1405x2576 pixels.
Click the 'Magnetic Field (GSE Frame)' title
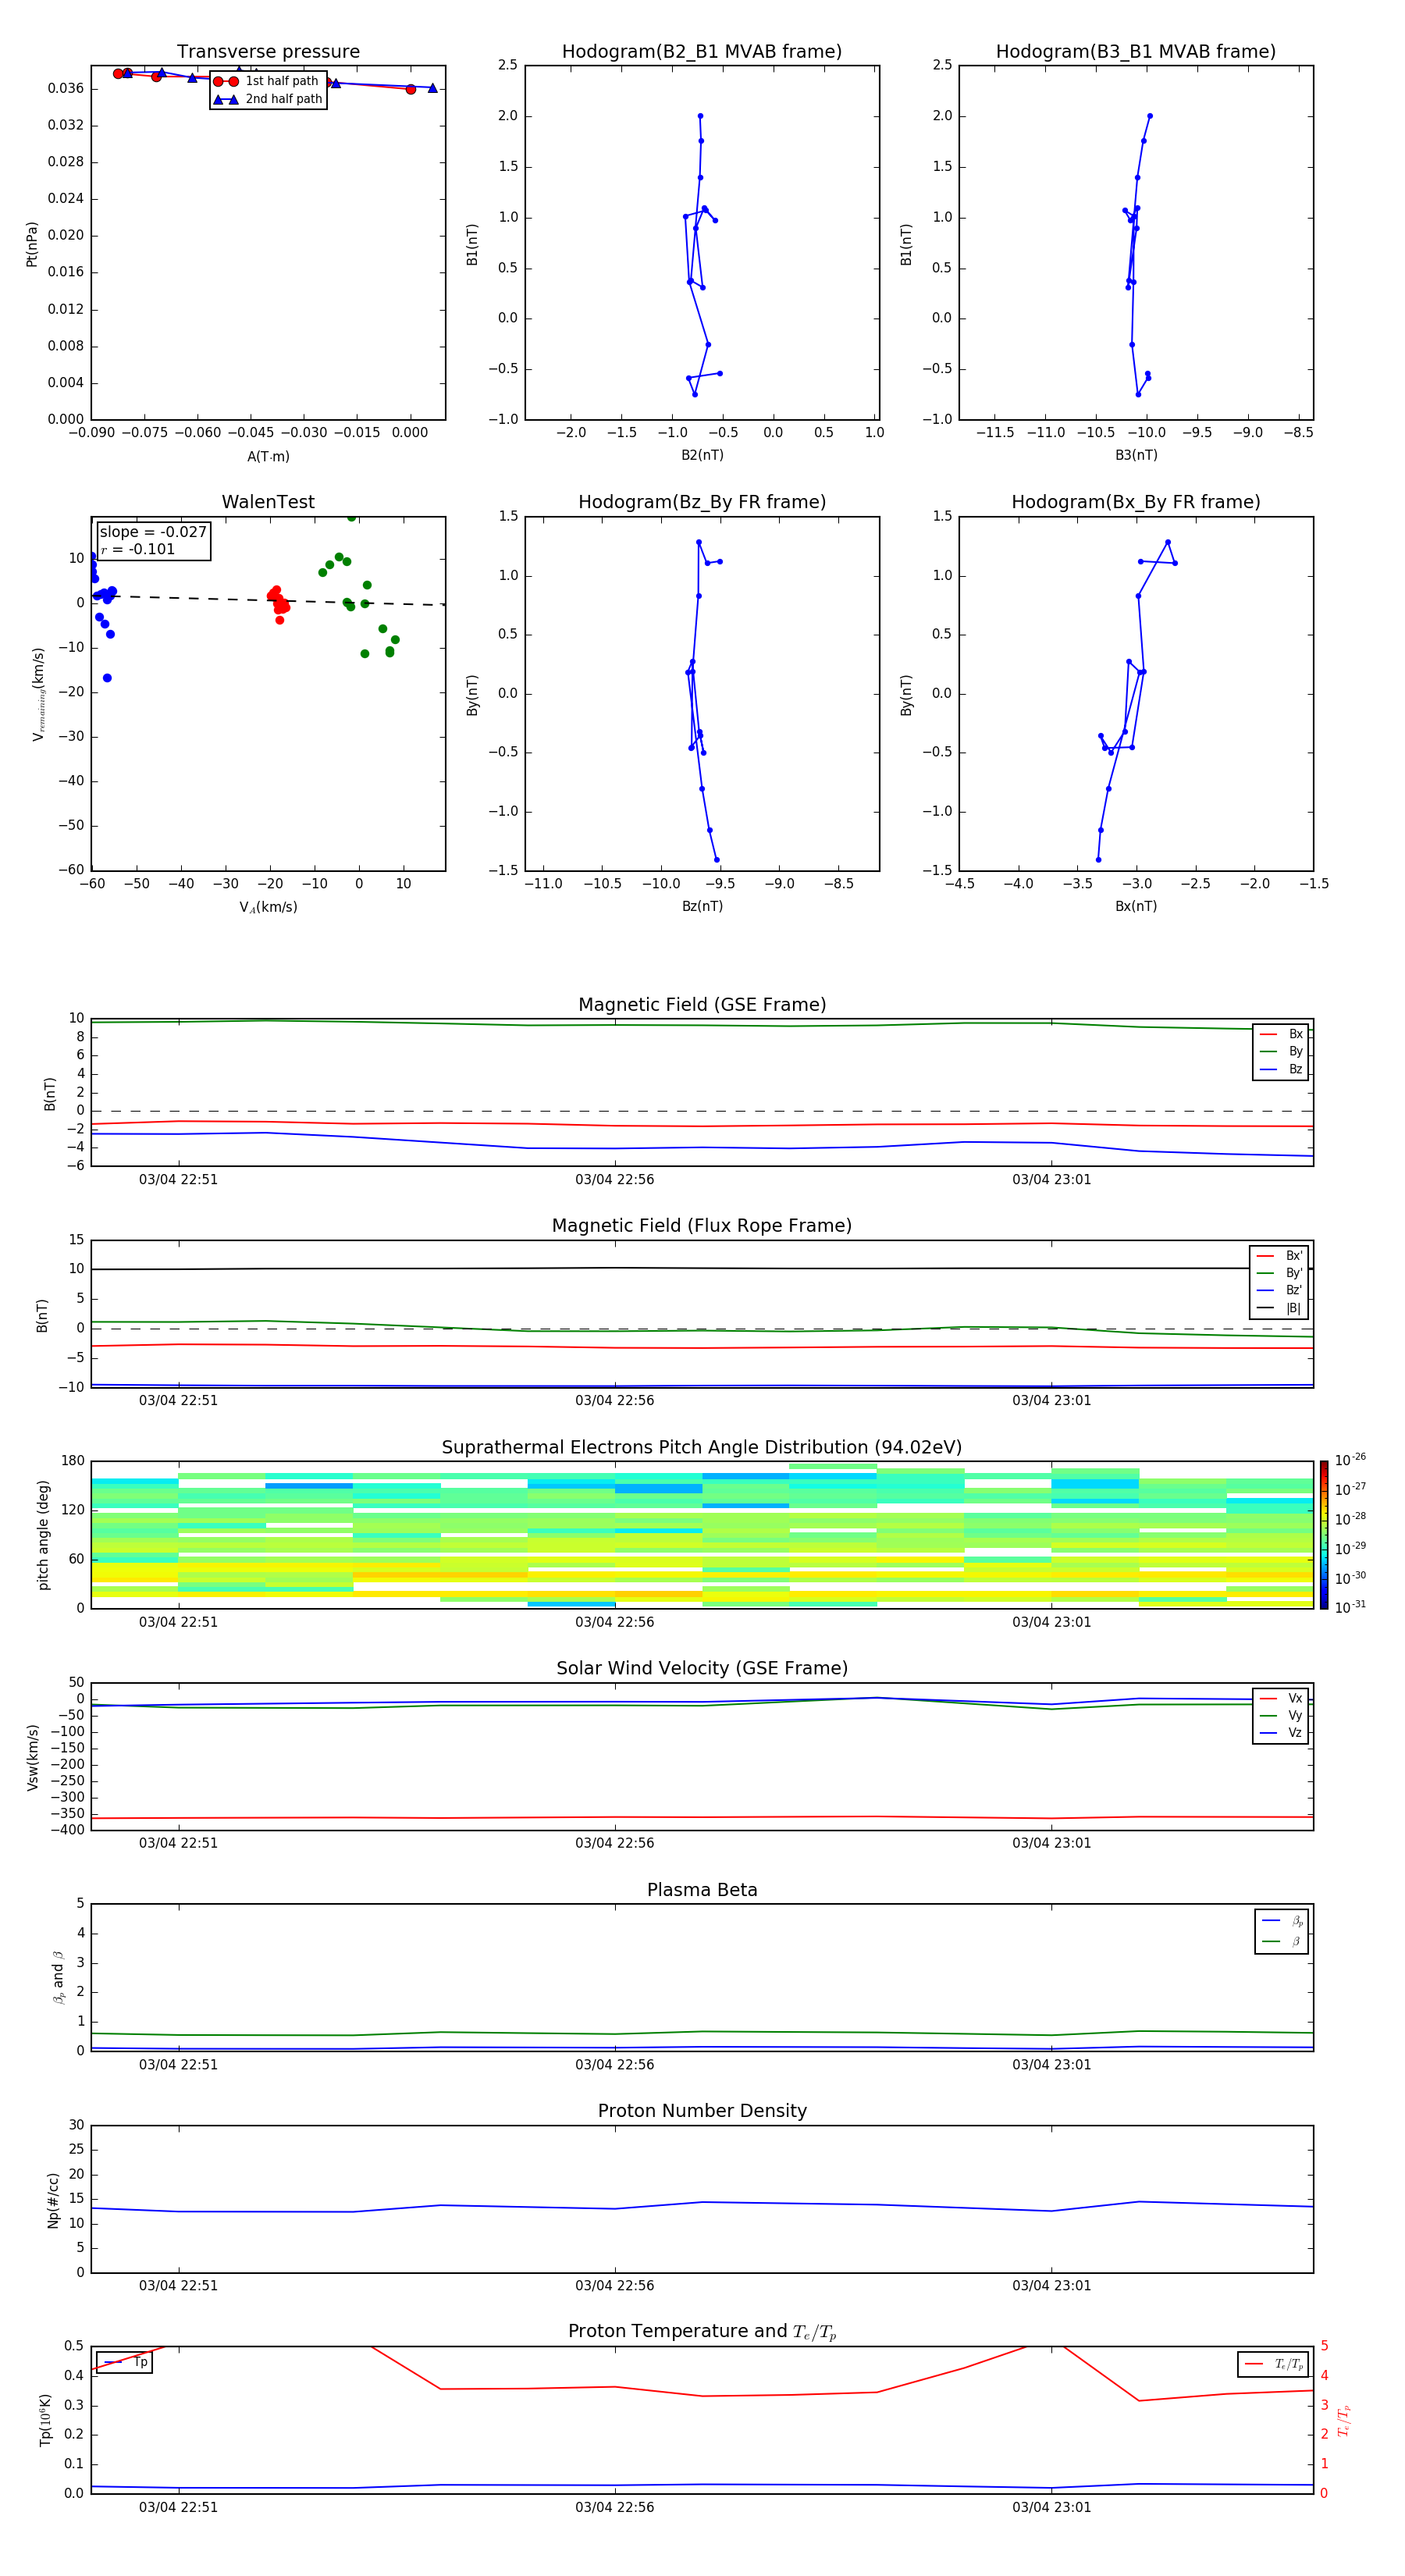click(702, 1005)
